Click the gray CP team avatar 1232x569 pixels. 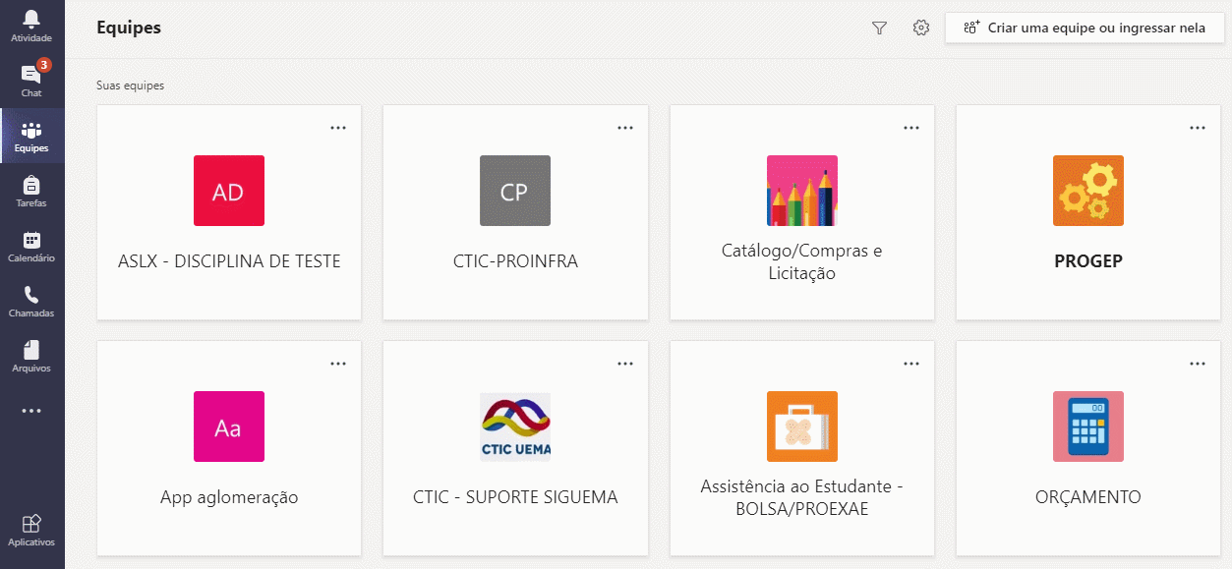point(515,191)
